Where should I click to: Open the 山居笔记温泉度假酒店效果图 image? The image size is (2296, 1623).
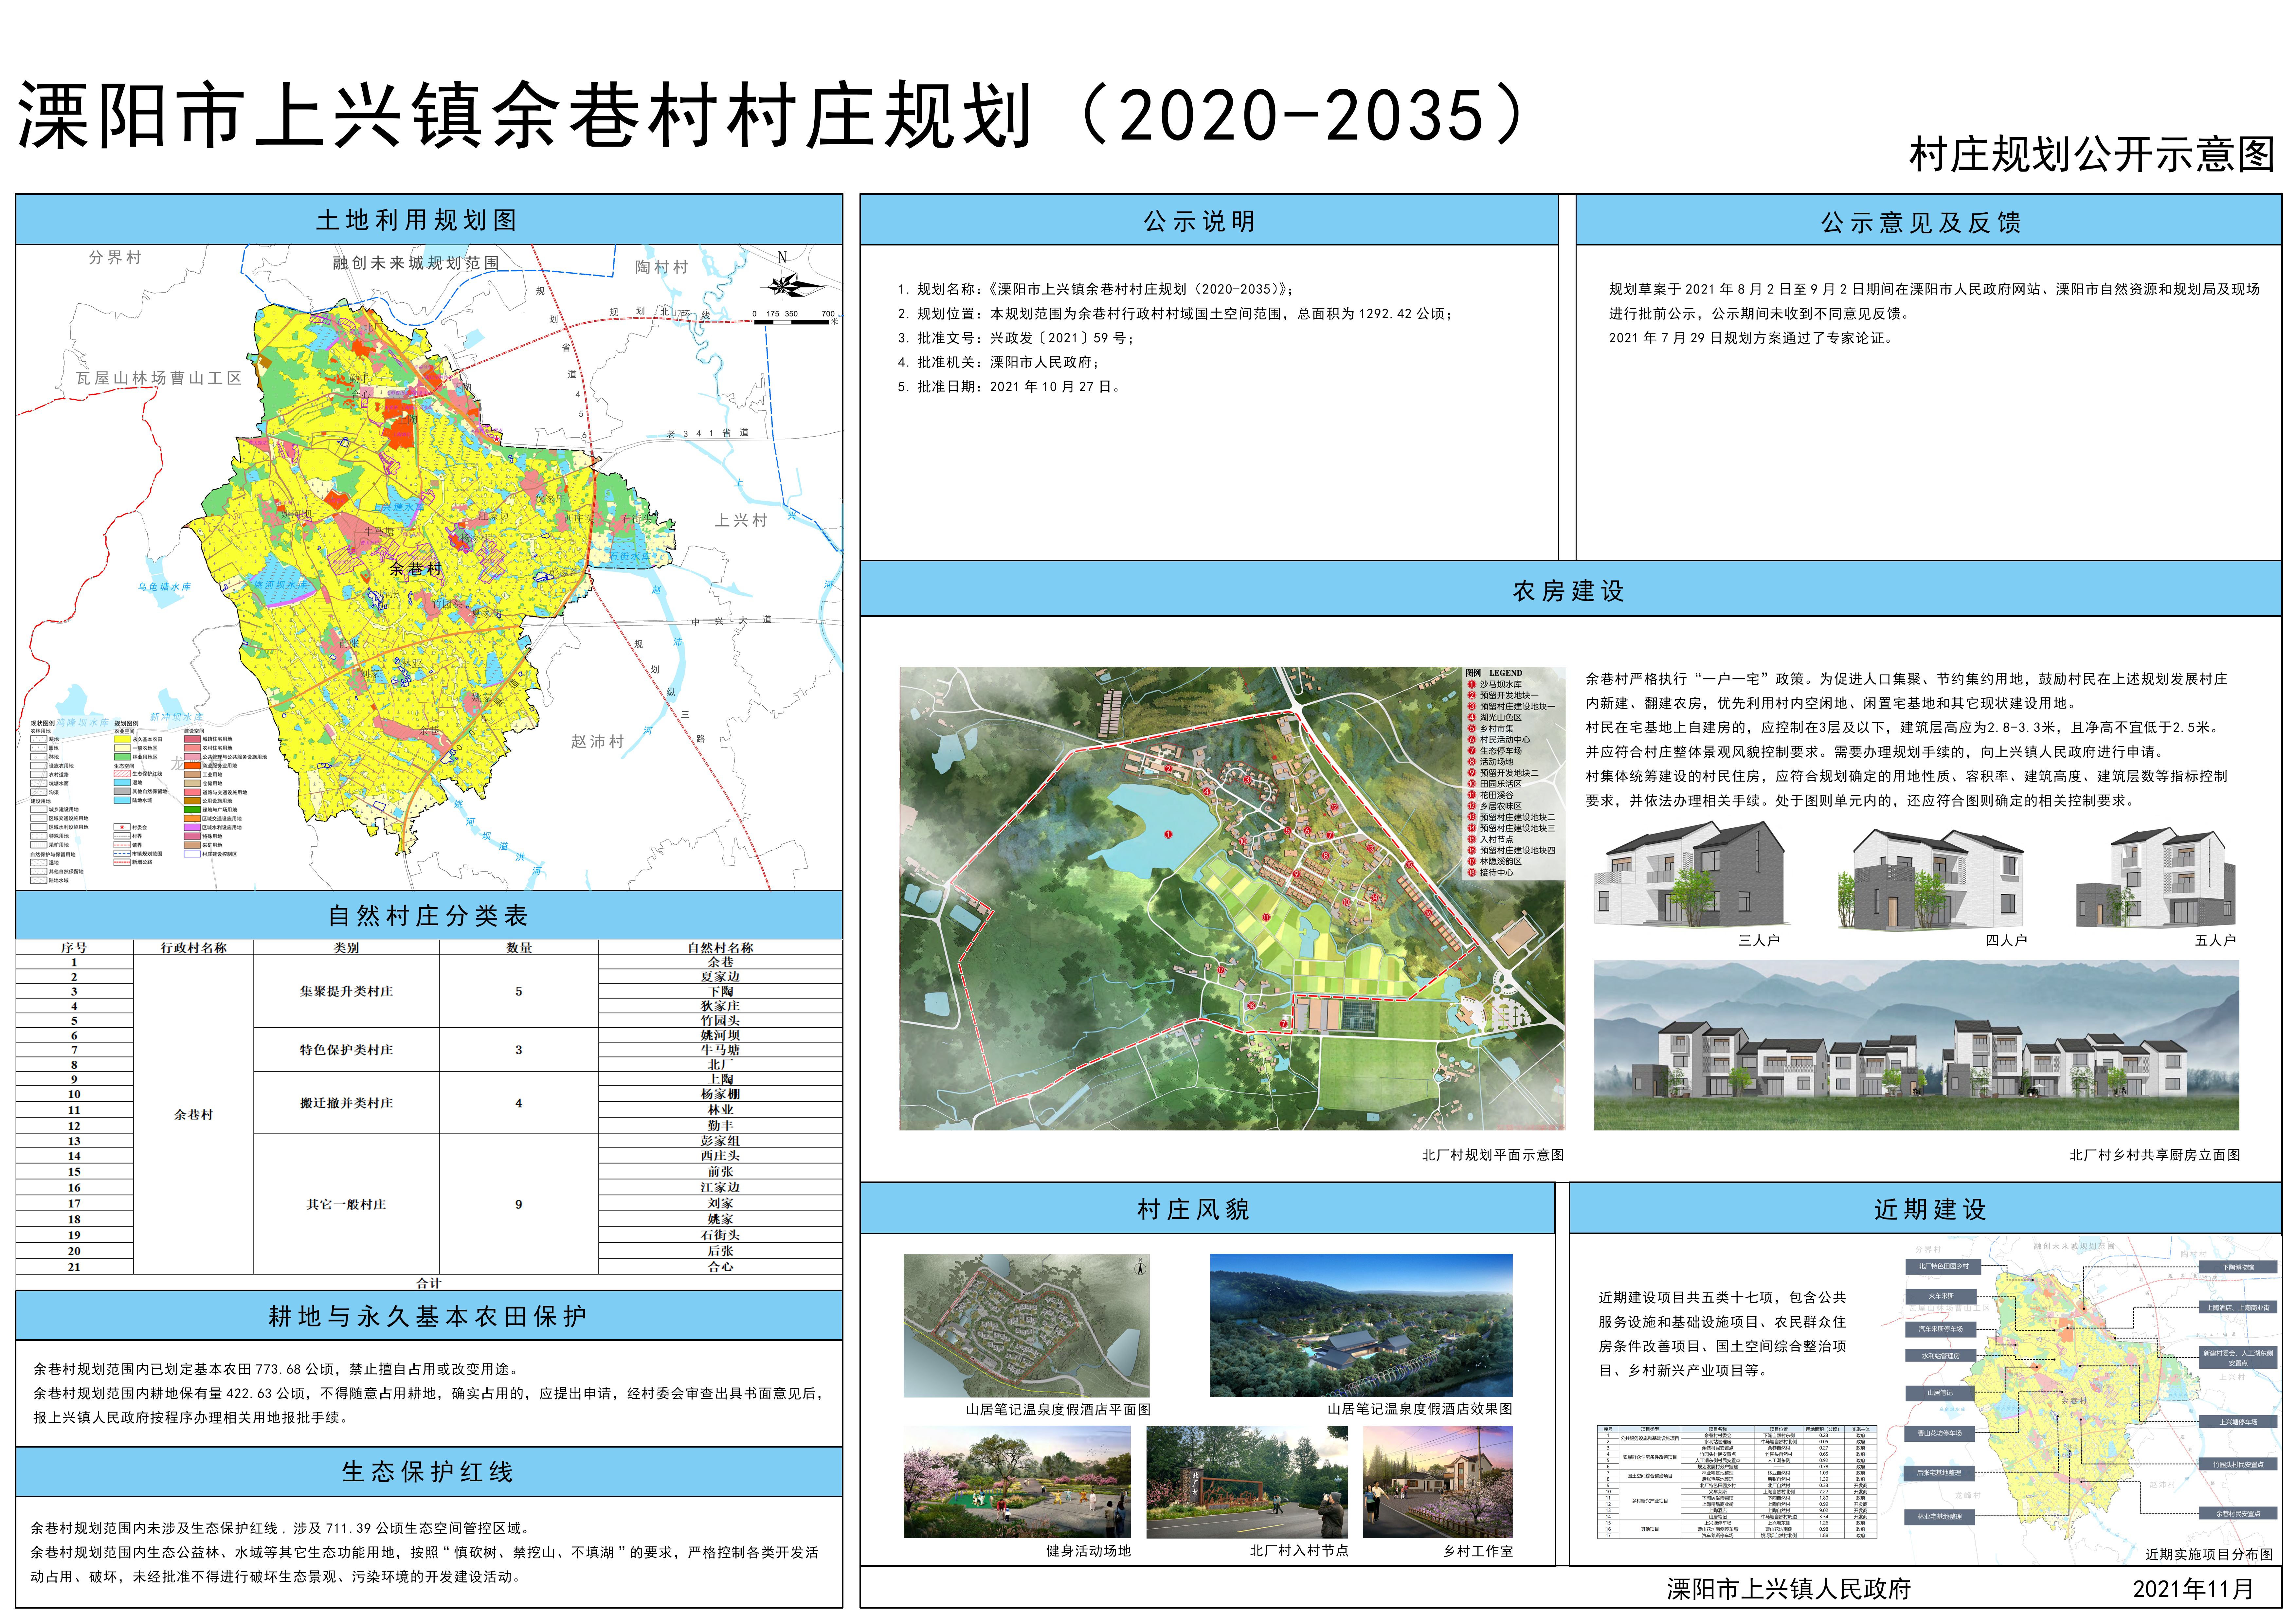1361,1326
